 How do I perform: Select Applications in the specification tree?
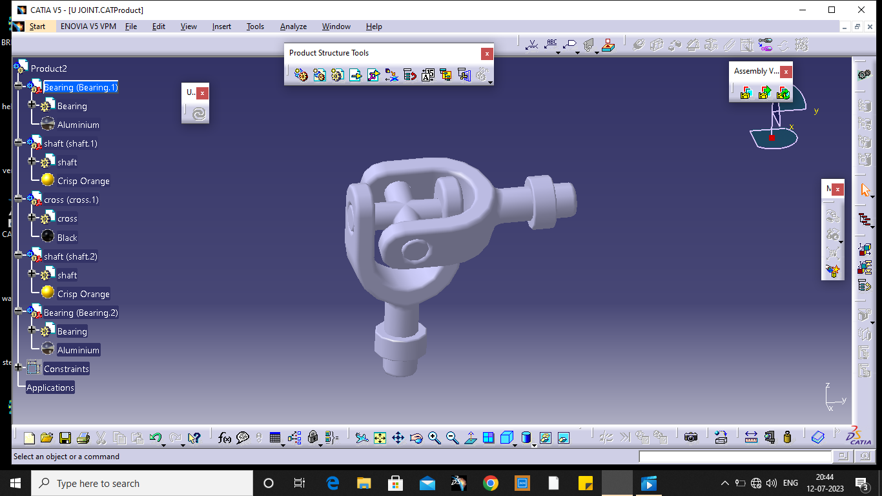[x=50, y=387]
